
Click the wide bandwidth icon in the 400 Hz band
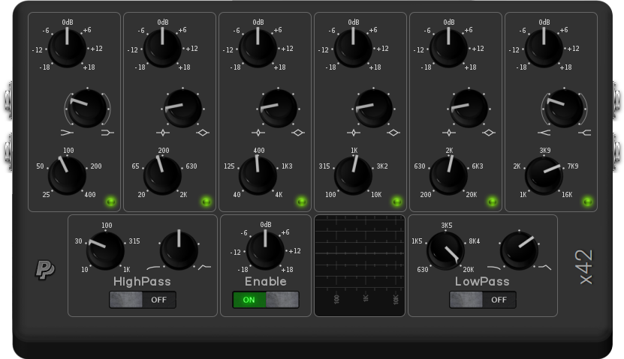point(298,132)
